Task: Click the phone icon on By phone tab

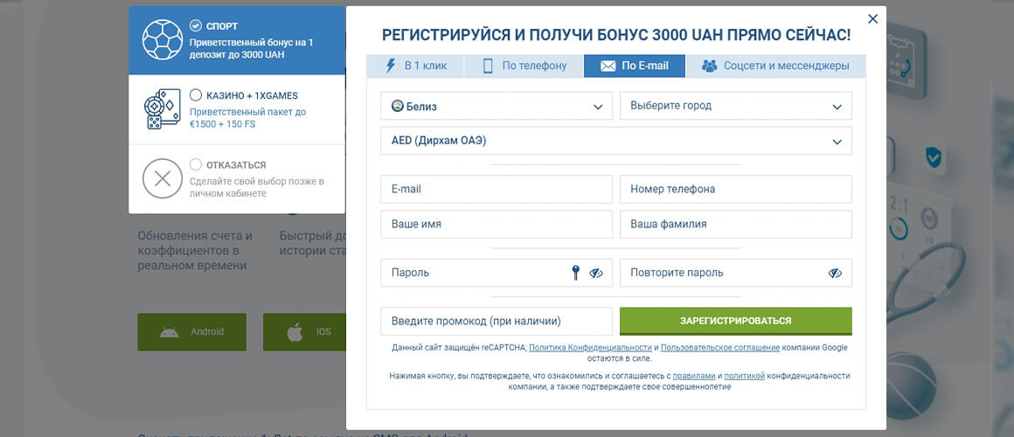Action: [x=489, y=66]
